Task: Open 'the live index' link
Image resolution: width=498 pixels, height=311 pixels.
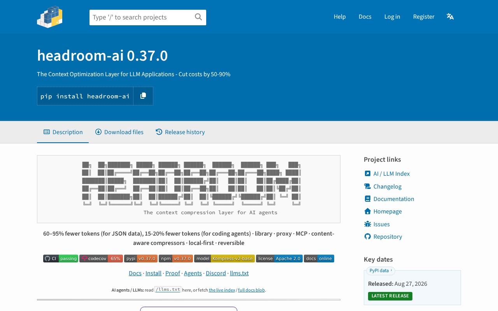Action: 222,290
